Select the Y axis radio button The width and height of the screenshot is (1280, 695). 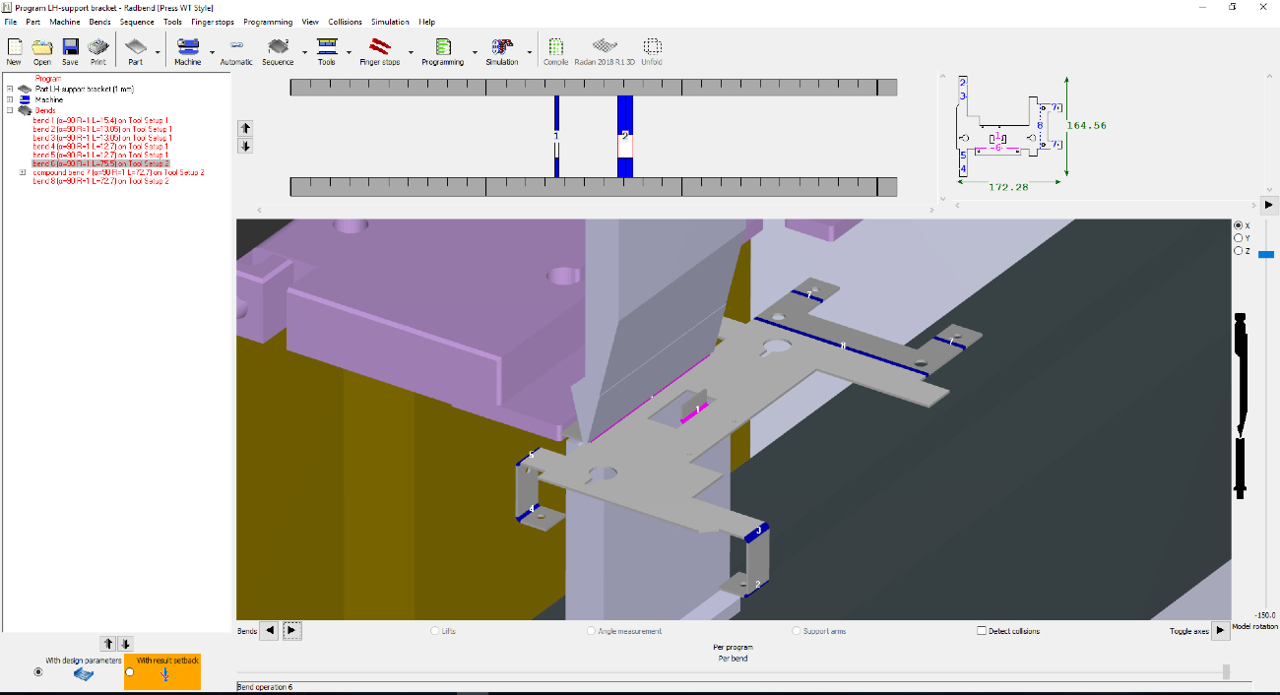1239,238
